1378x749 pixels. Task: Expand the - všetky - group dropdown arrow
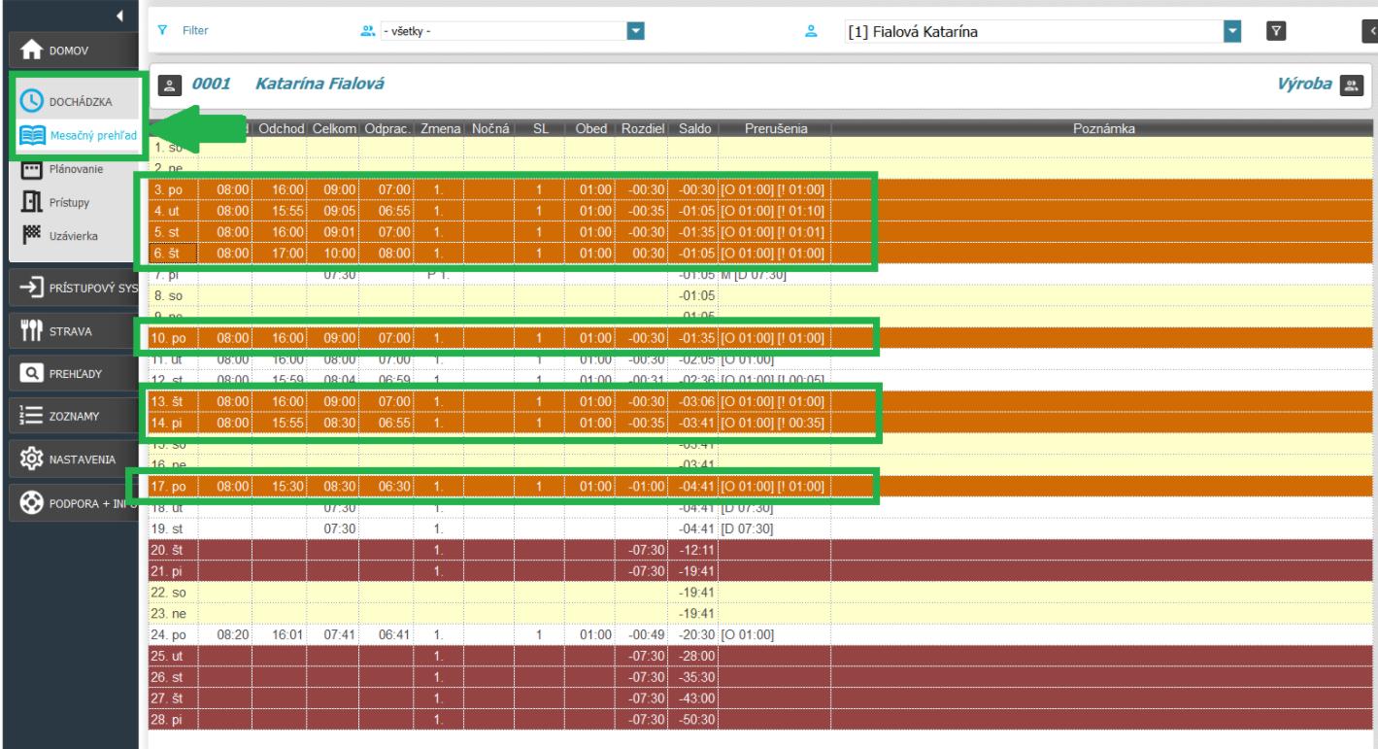pyautogui.click(x=636, y=31)
